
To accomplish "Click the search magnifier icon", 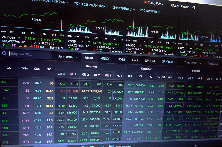I will click(5, 54).
